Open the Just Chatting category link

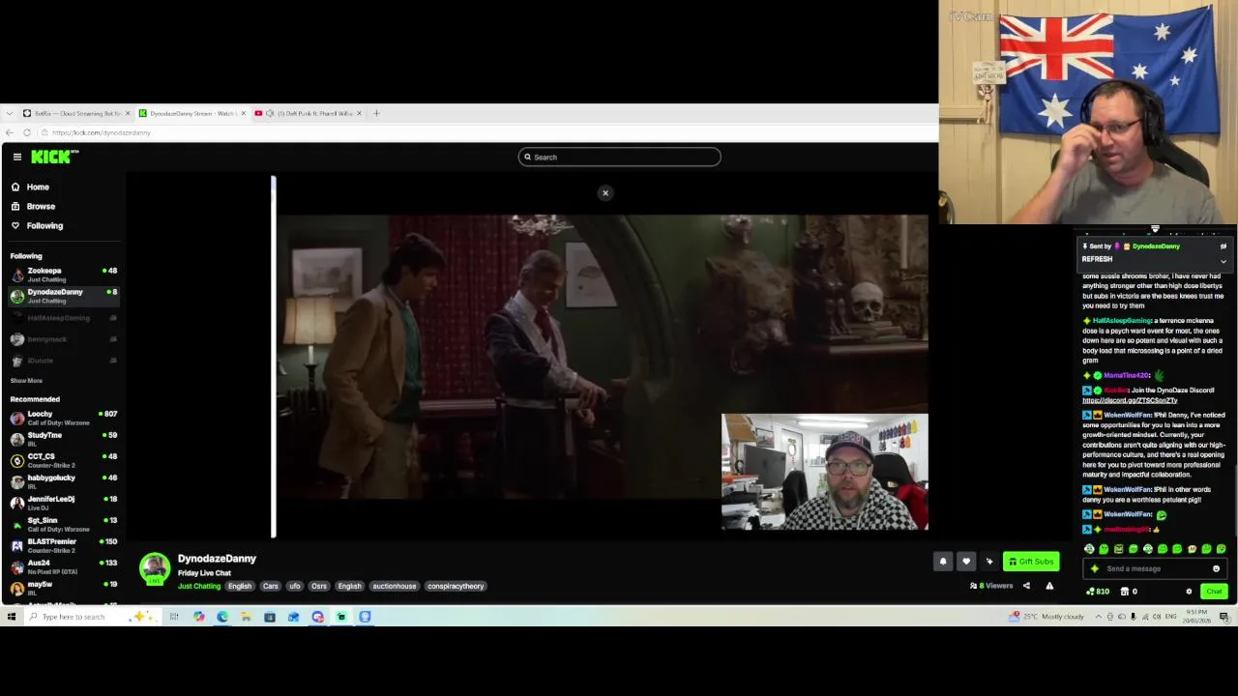tap(199, 586)
